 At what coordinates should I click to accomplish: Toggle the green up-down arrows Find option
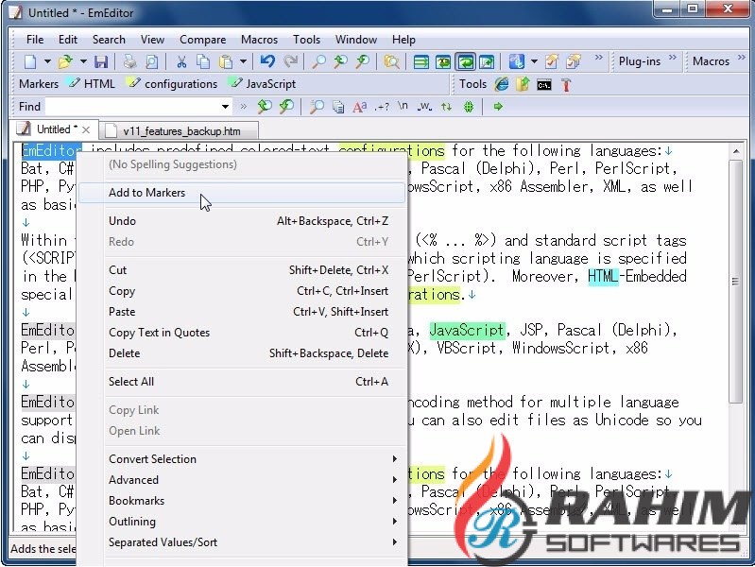pyautogui.click(x=446, y=107)
